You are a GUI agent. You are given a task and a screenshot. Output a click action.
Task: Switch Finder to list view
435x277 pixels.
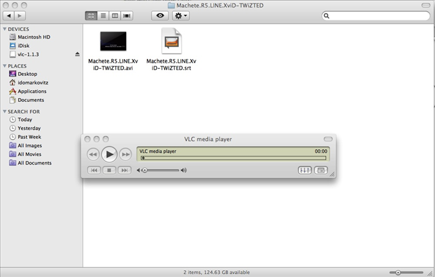[103, 16]
